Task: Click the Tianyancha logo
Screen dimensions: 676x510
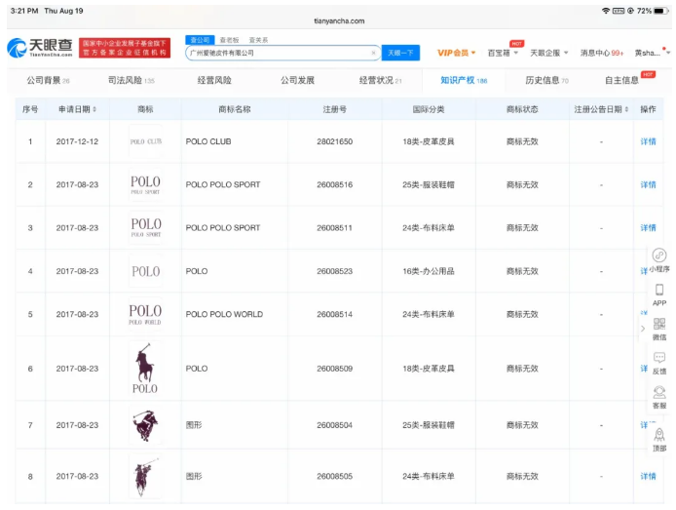Action: pyautogui.click(x=41, y=49)
